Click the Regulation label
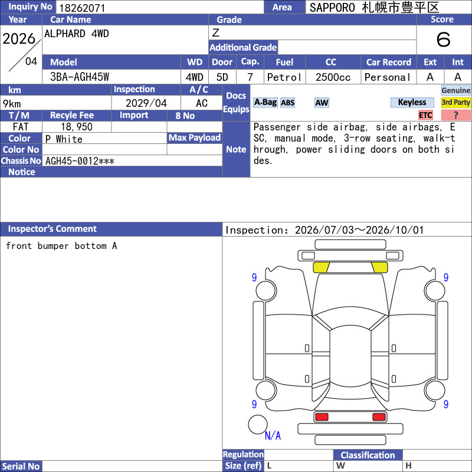This screenshot has height=472, width=472. (243, 454)
